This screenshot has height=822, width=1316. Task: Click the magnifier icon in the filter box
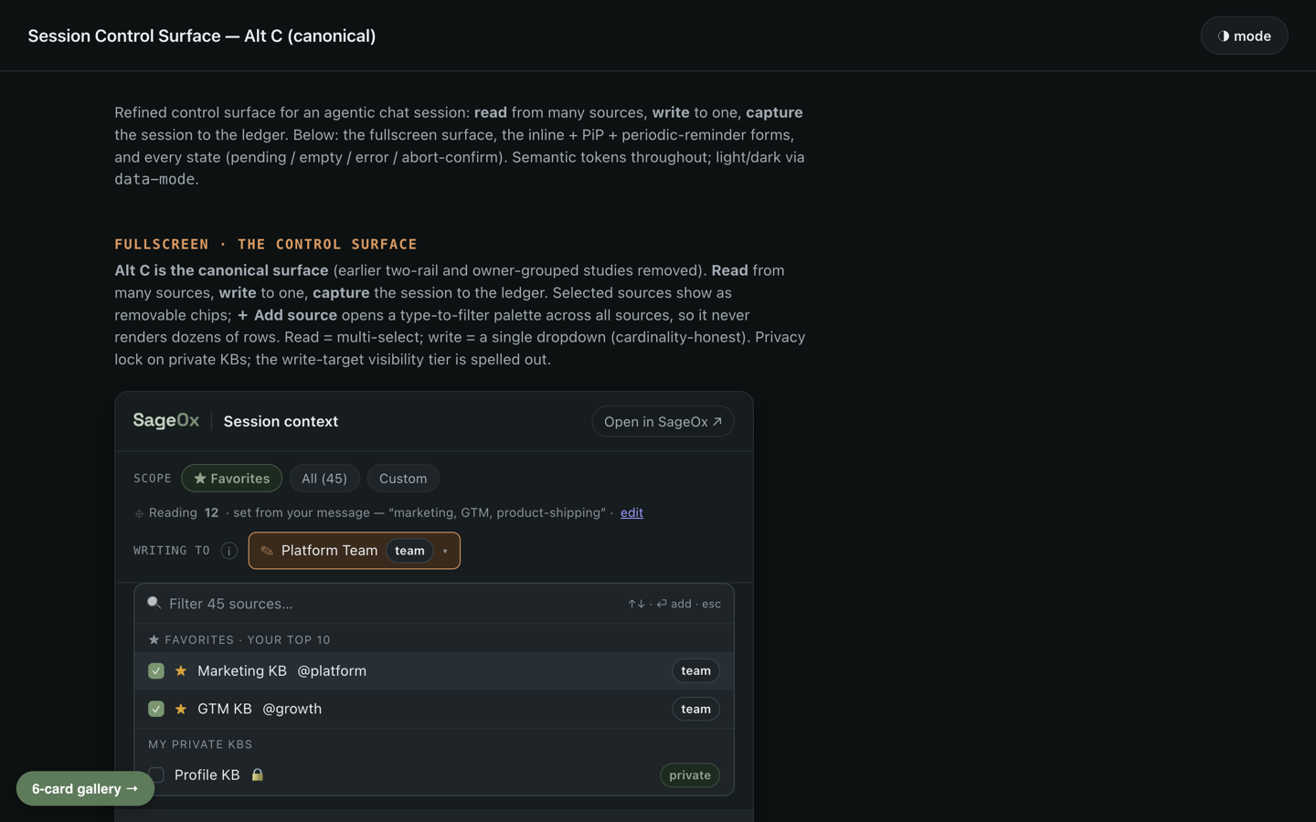154,603
